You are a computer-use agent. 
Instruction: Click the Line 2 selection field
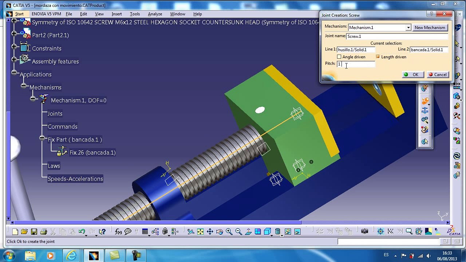coord(429,49)
